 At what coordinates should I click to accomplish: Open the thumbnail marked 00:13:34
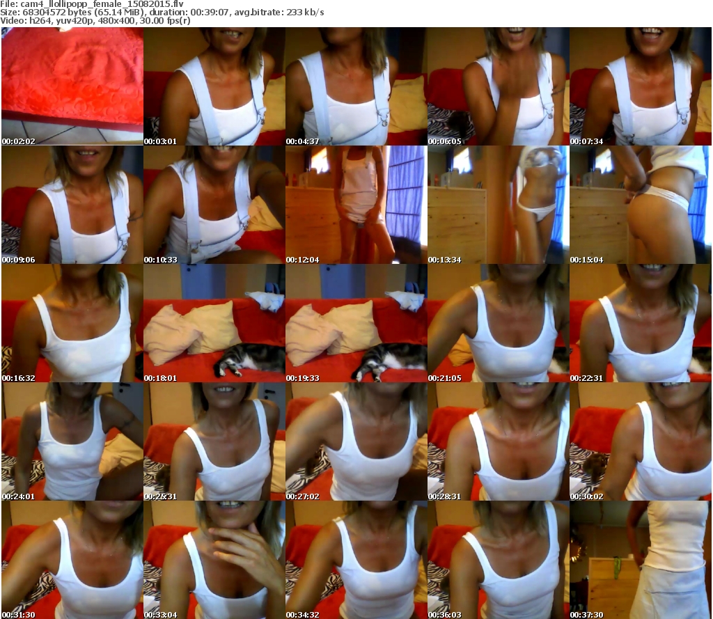point(499,205)
